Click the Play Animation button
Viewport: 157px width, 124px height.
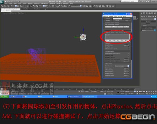142,91
